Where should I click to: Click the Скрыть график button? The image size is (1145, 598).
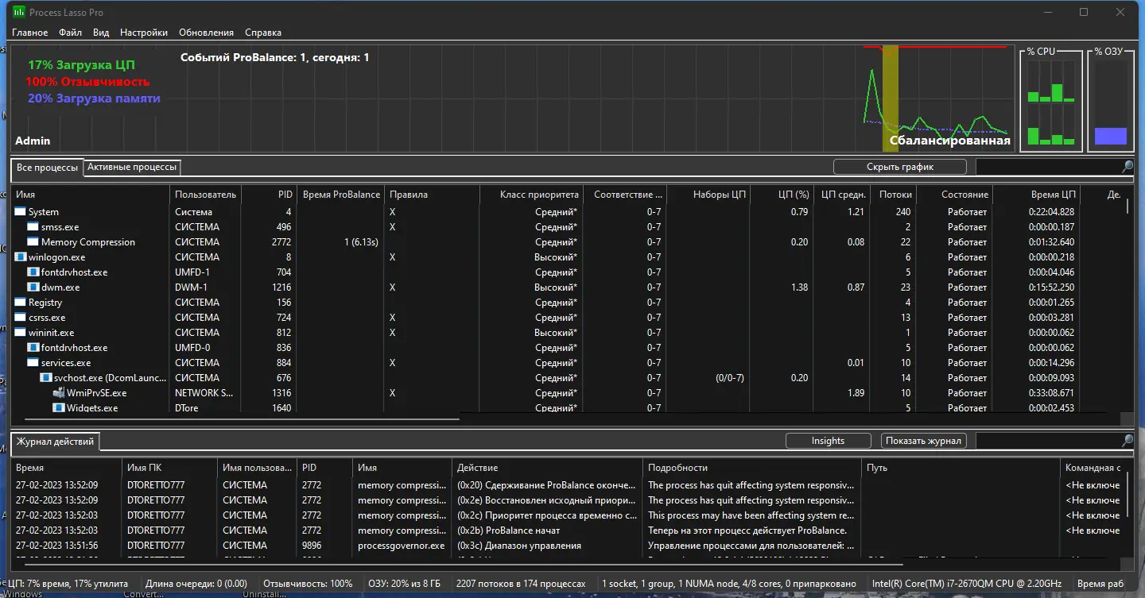(900, 167)
